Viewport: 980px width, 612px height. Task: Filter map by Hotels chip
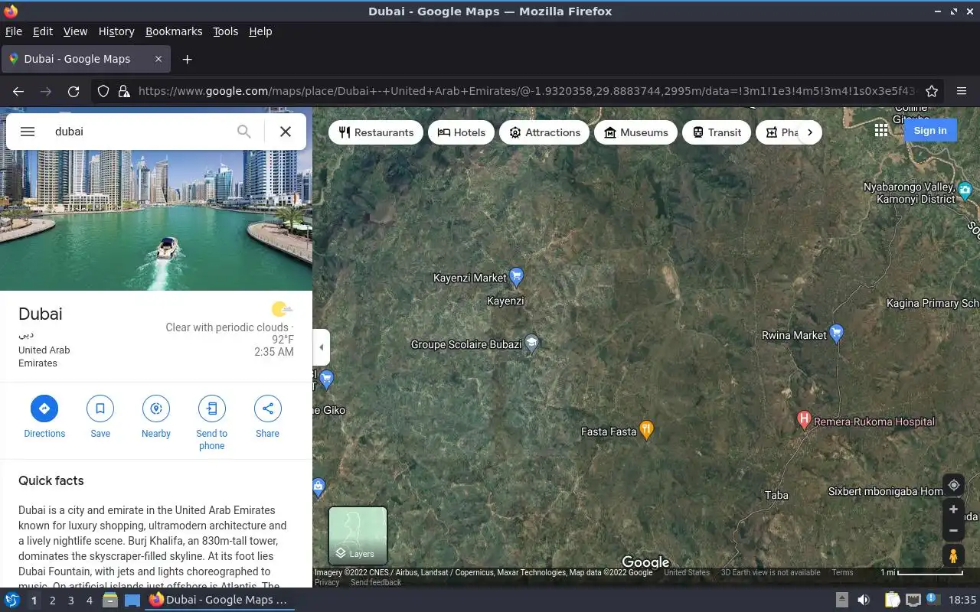[x=462, y=132]
